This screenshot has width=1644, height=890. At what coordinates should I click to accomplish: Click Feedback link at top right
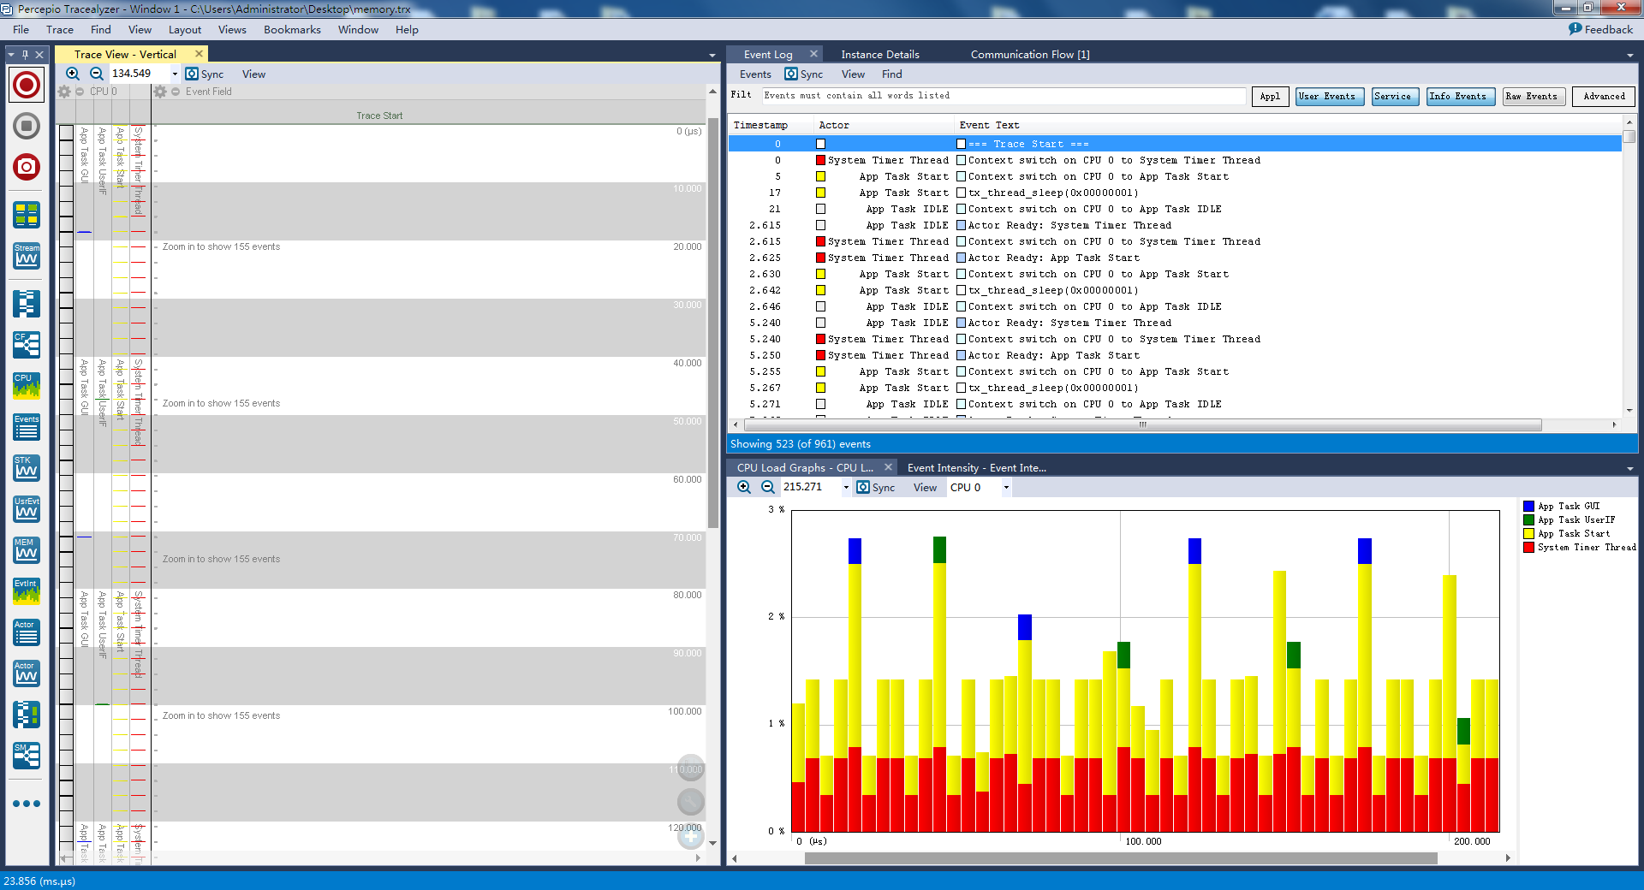click(1600, 29)
